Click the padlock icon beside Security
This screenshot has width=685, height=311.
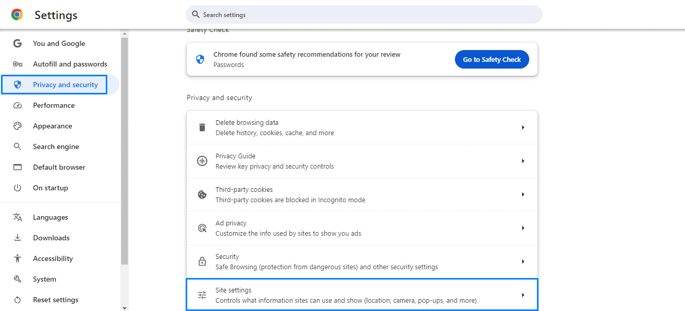pos(202,261)
